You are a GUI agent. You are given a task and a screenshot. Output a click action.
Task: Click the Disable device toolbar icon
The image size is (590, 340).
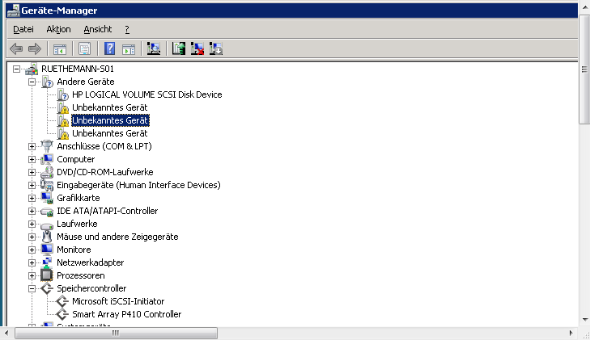tap(216, 48)
